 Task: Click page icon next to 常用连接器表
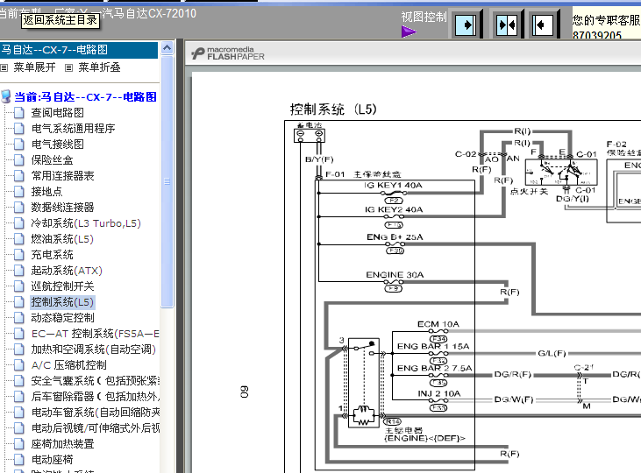[x=19, y=176]
